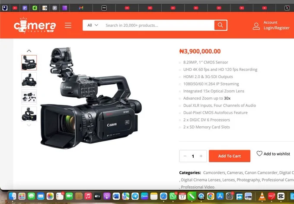Open Maps from the Dock
Viewport: 294px width, 204px height.
pos(126,196)
